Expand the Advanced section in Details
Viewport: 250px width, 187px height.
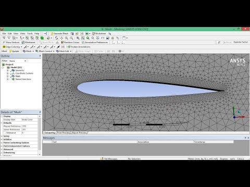point(2,150)
